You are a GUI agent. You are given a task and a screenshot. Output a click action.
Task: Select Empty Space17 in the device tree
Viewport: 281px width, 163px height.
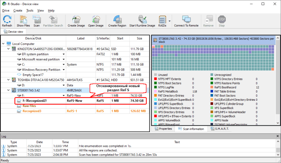(33, 75)
